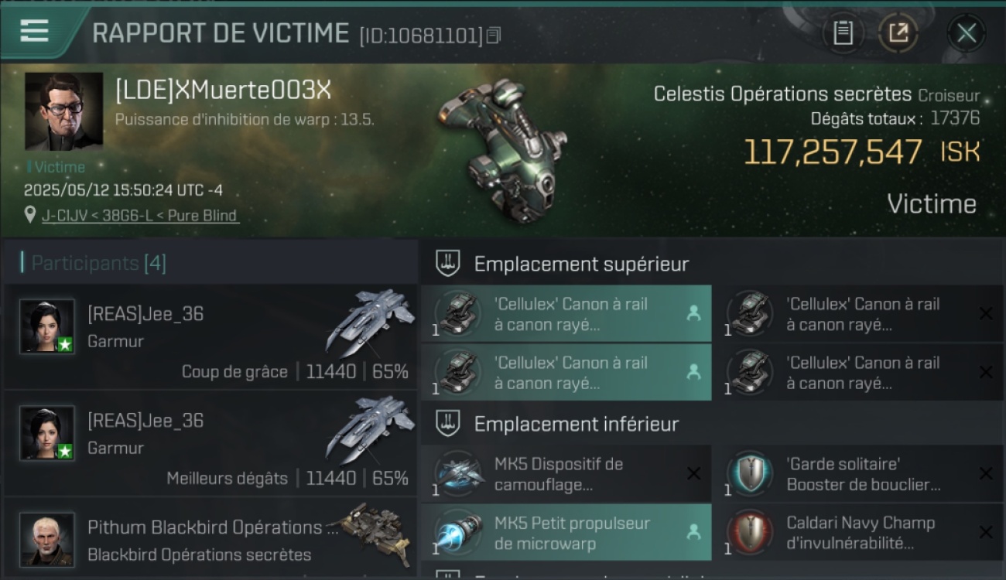Click the victim portrait of XMuerte003X

pos(63,111)
